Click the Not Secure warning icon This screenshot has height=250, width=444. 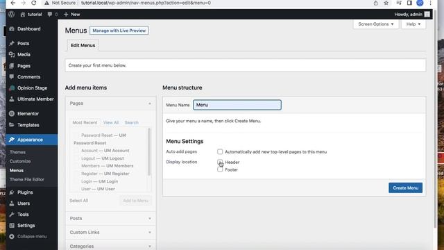tap(46, 3)
